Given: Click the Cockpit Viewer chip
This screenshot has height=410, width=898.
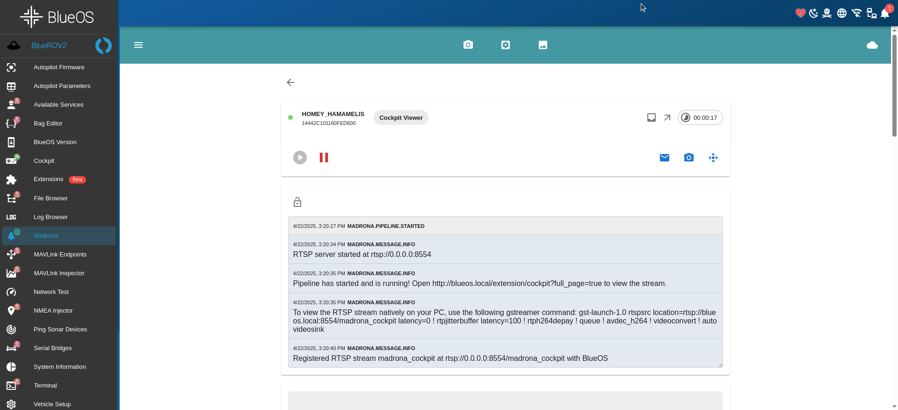Looking at the screenshot, I should pos(401,117).
